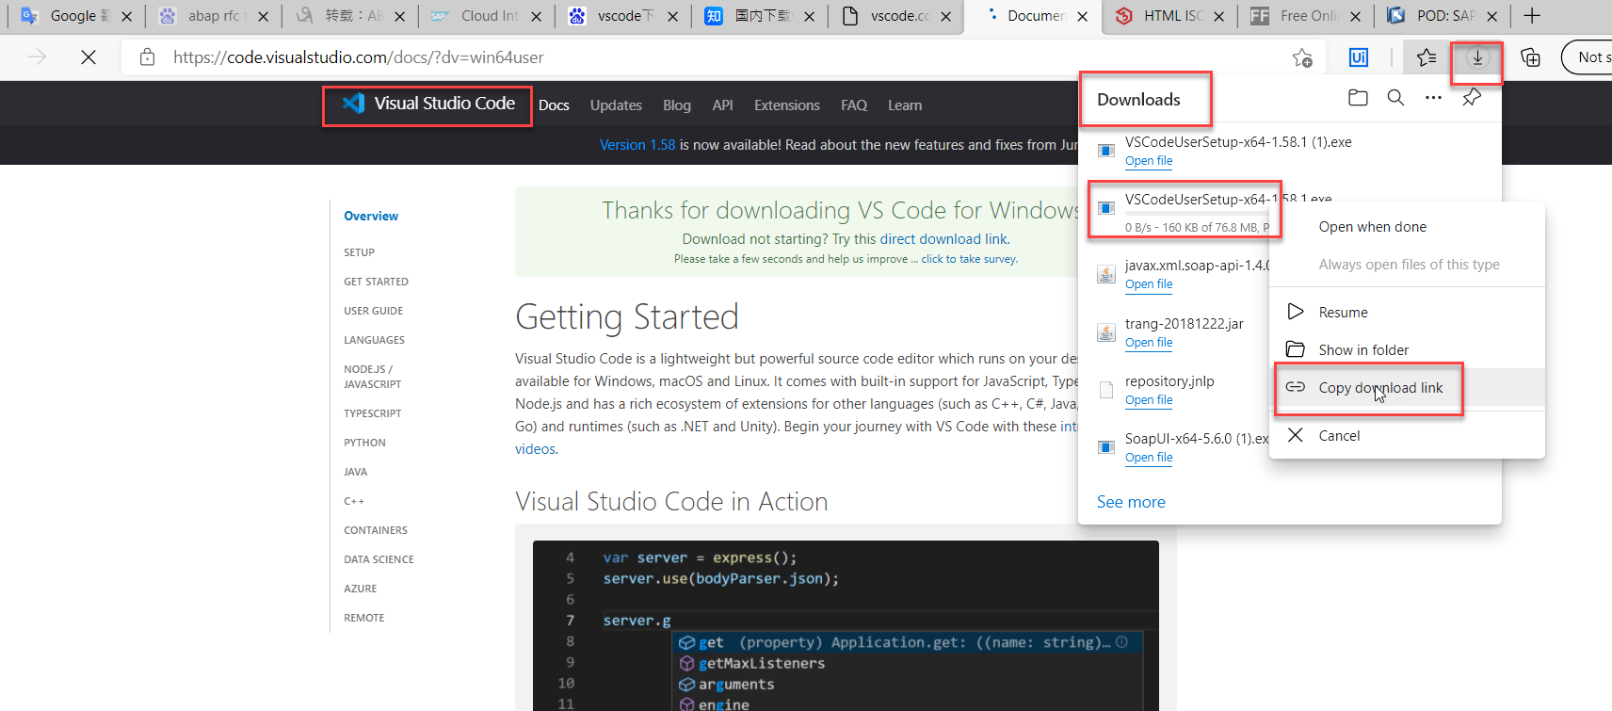Screen dimensions: 1612x711
Task: Open file for trang-20181222.jar
Action: coord(1149,343)
